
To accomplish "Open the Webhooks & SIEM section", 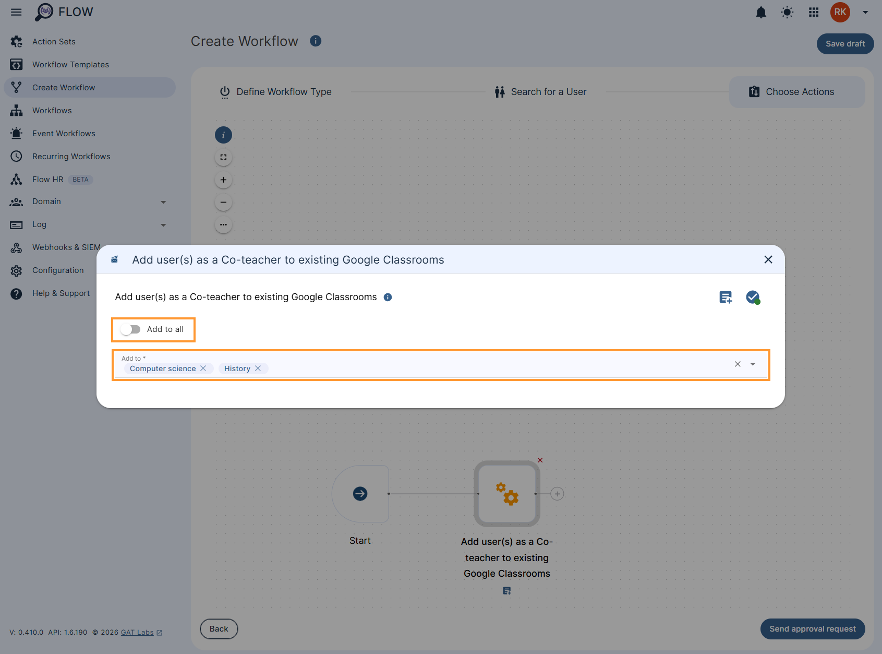I will [x=66, y=247].
